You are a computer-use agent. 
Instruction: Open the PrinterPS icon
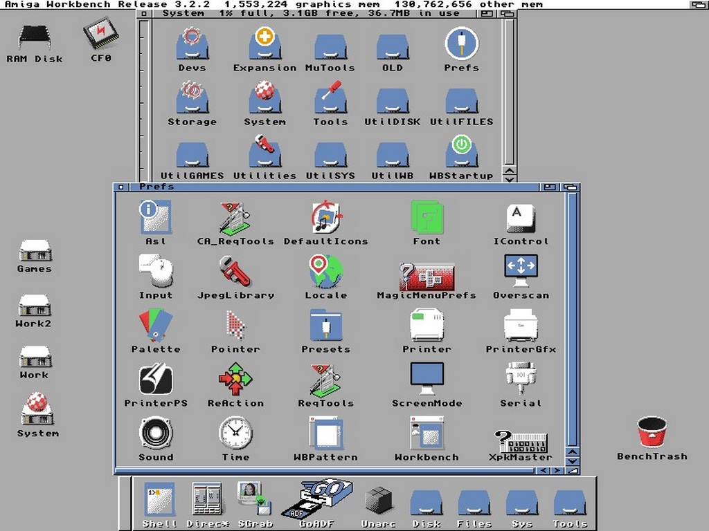point(156,379)
